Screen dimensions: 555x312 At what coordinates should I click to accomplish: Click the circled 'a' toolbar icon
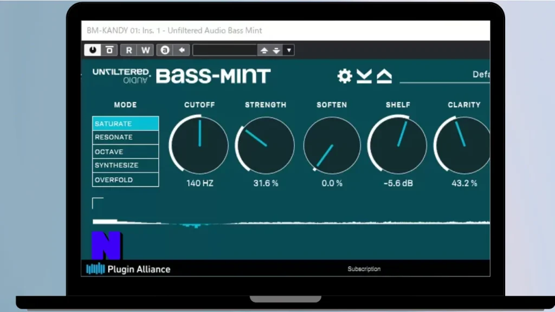pos(165,50)
